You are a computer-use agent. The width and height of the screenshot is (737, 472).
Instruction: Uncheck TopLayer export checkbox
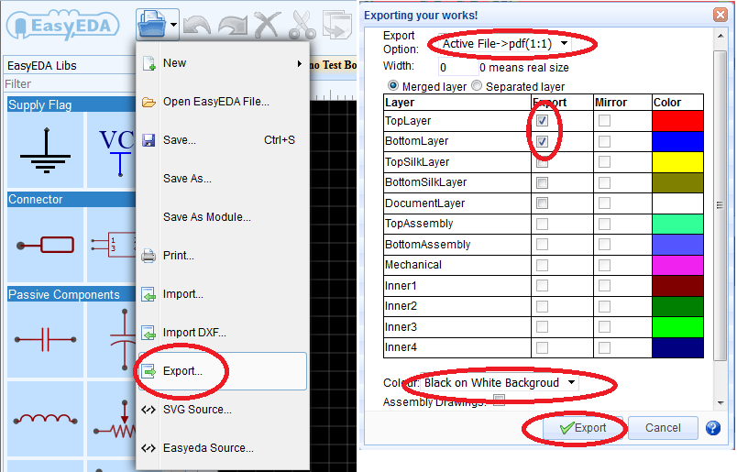(542, 121)
